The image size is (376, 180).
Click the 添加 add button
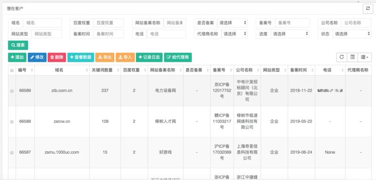tap(17, 57)
